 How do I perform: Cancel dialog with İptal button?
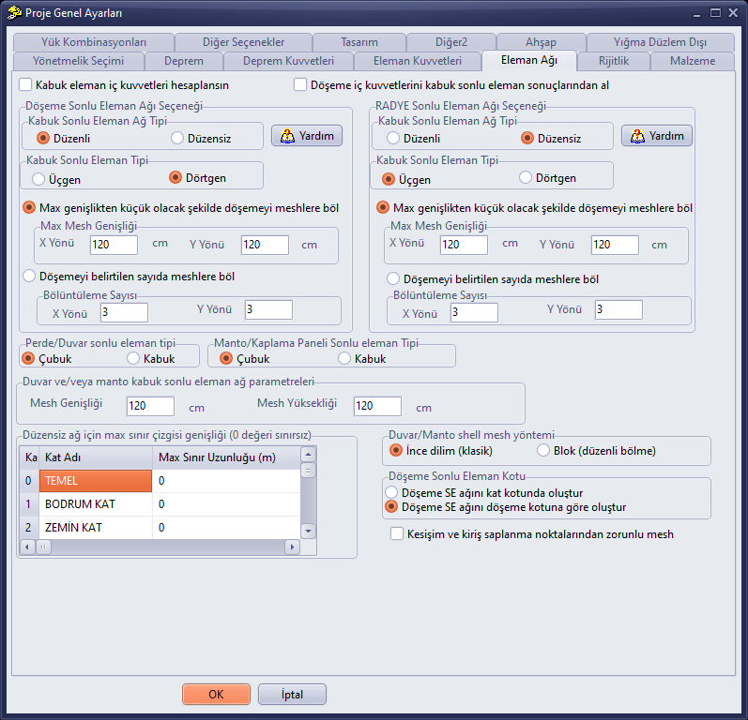point(292,695)
